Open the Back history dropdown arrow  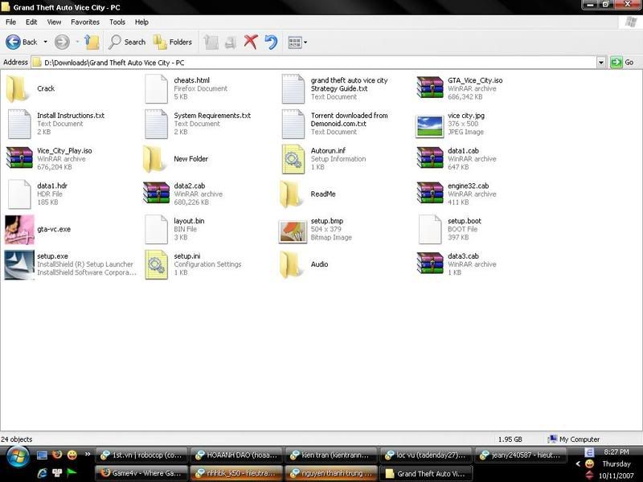coord(45,42)
